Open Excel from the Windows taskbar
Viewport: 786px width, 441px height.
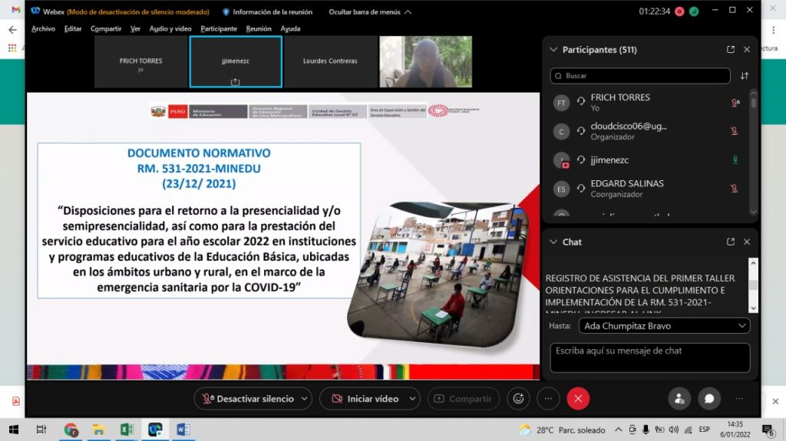click(x=127, y=429)
